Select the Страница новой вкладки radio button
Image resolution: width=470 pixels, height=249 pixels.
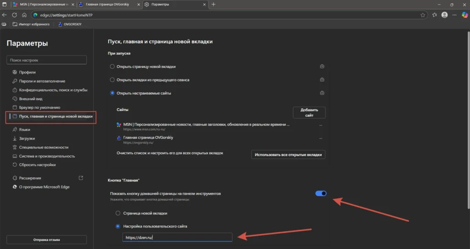click(118, 213)
